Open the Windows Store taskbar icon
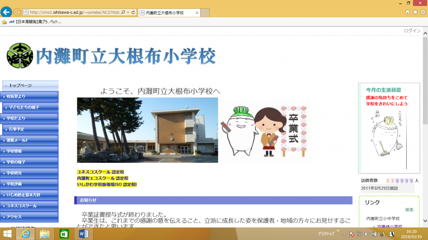This screenshot has width=428, height=240. 64,234
